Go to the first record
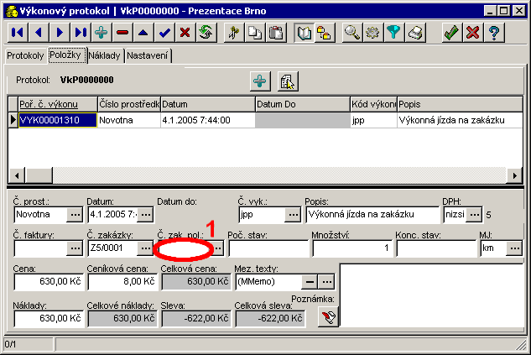The height and width of the screenshot is (355, 531). [x=16, y=33]
